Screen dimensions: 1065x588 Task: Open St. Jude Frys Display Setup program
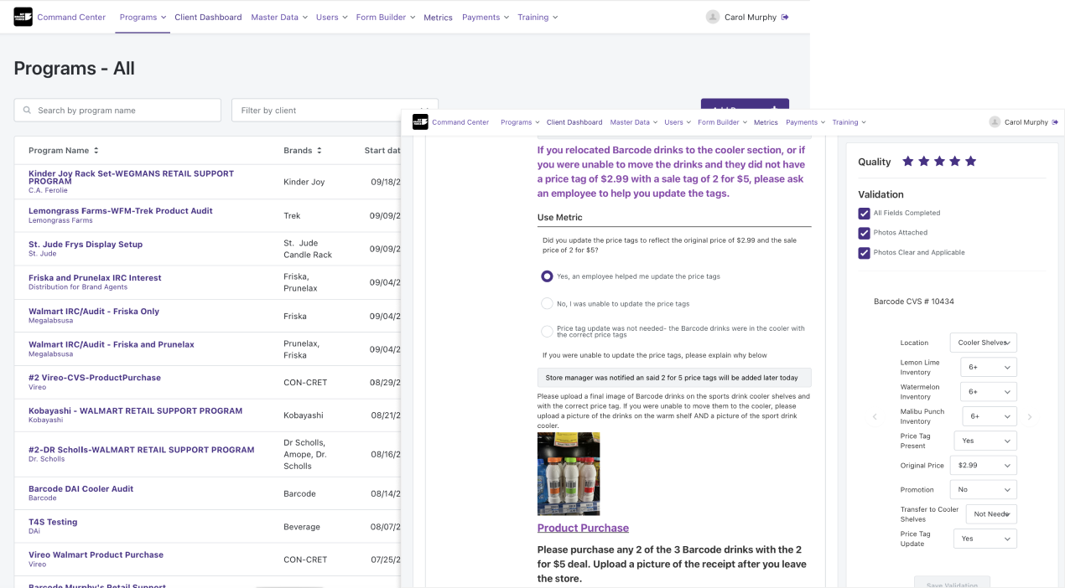pyautogui.click(x=86, y=245)
